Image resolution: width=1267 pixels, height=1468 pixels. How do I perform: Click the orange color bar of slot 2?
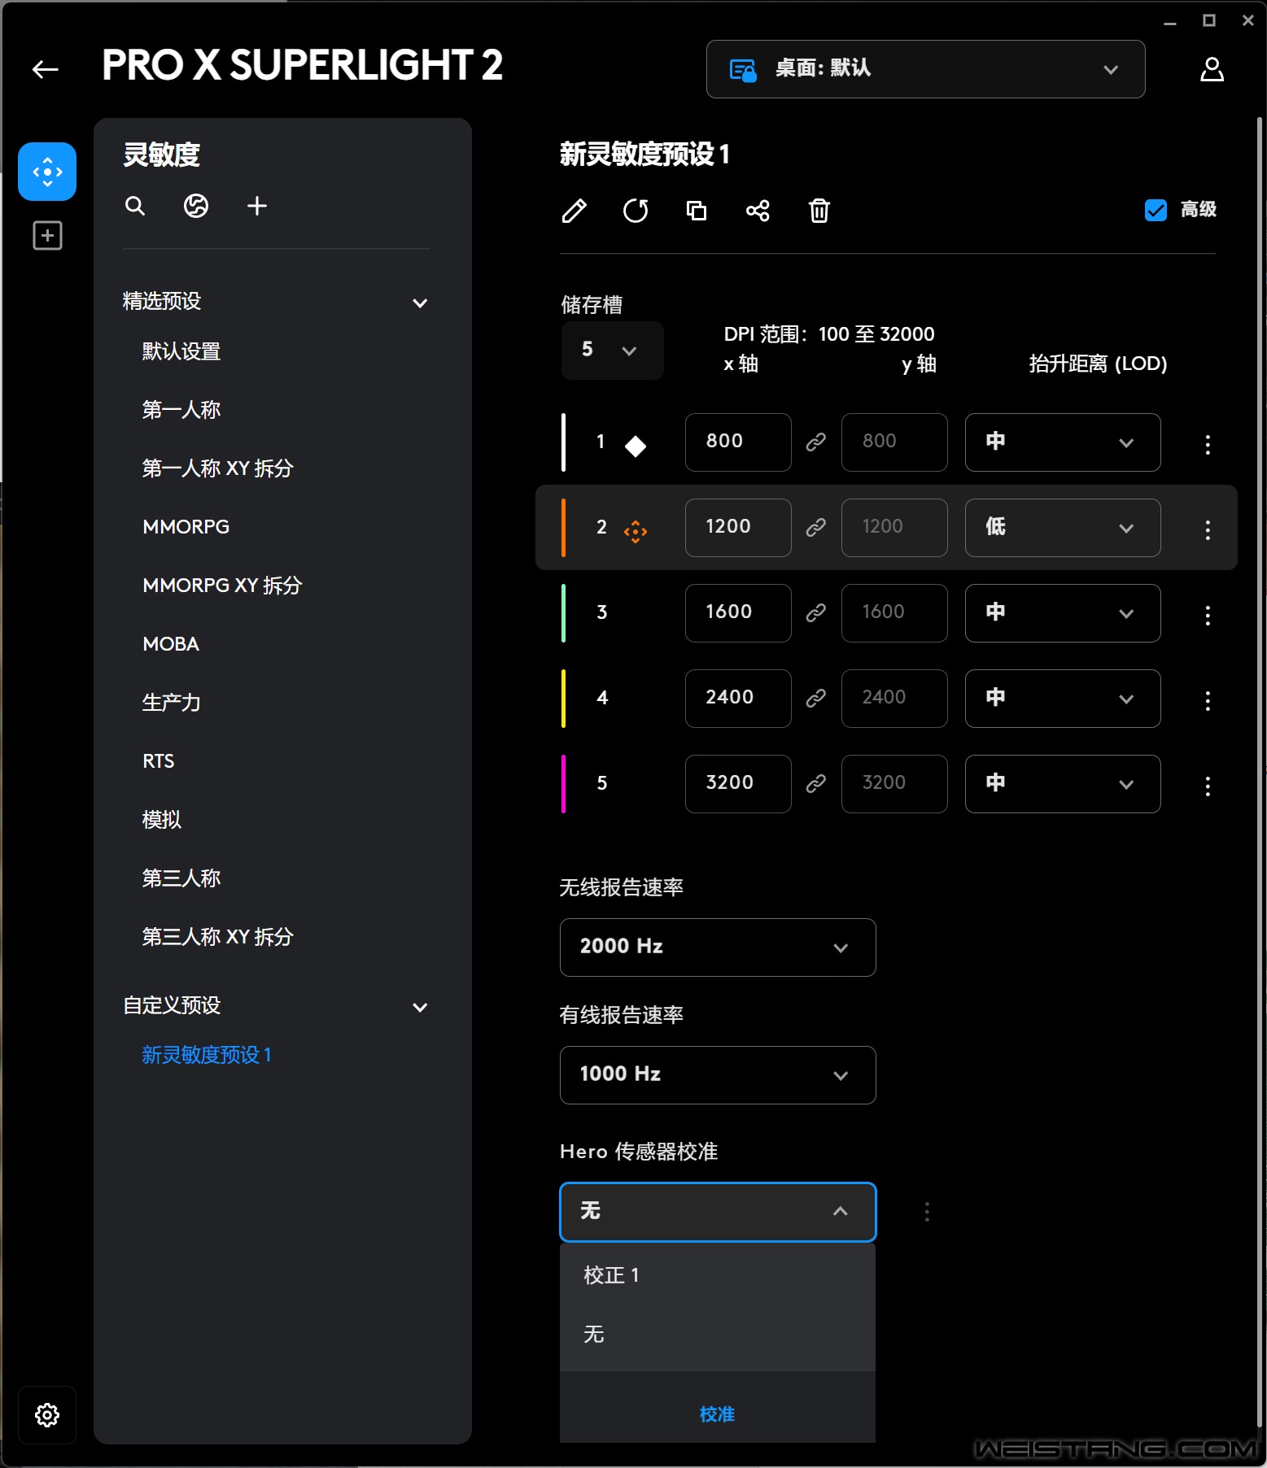[563, 528]
